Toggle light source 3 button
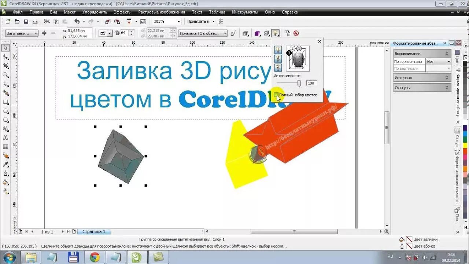469x264 pixels. (278, 68)
